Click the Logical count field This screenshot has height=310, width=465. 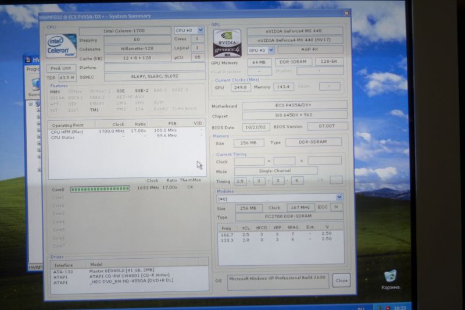tap(197, 48)
